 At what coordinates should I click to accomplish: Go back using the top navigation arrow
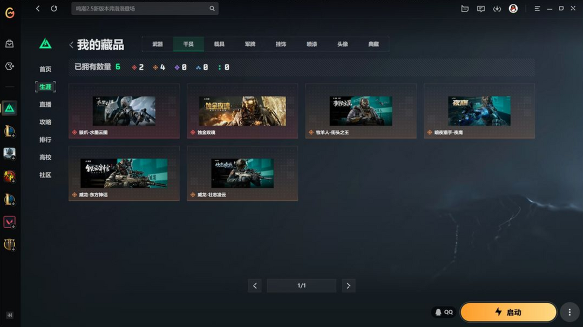(x=38, y=9)
